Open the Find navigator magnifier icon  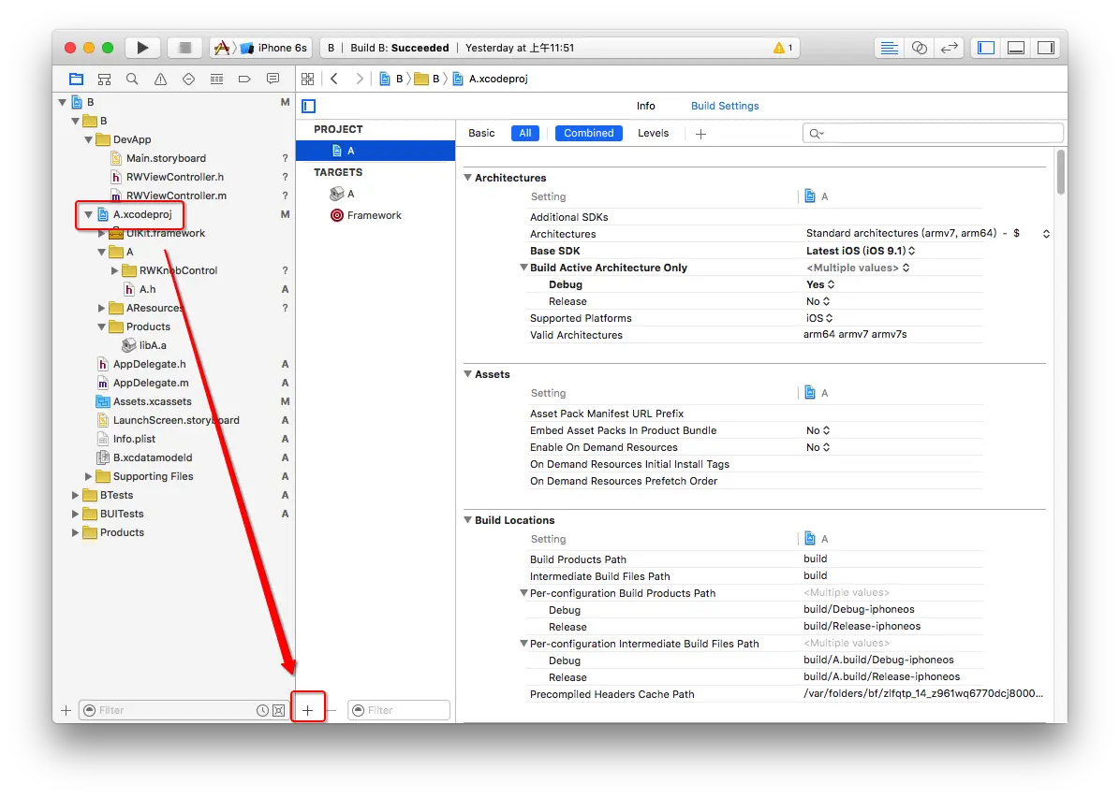(x=132, y=80)
